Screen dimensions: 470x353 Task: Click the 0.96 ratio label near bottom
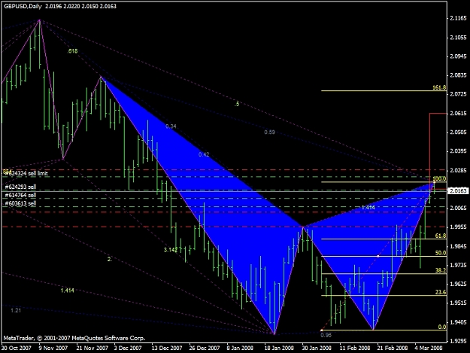tap(326, 335)
